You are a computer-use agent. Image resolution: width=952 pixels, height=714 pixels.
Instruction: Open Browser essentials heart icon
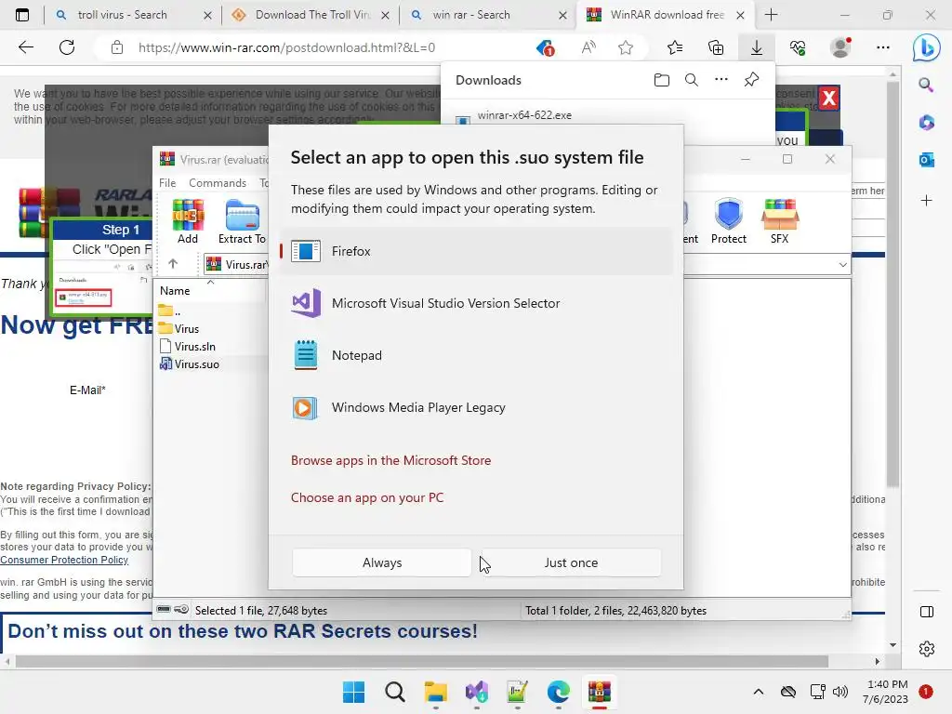pos(798,47)
